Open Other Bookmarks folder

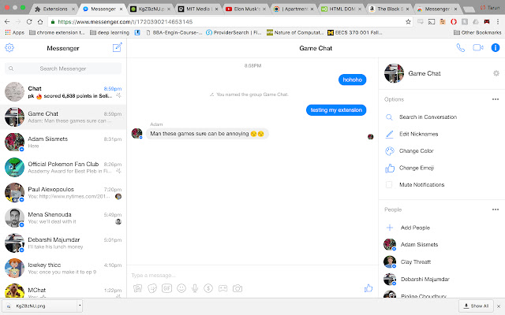click(x=477, y=32)
